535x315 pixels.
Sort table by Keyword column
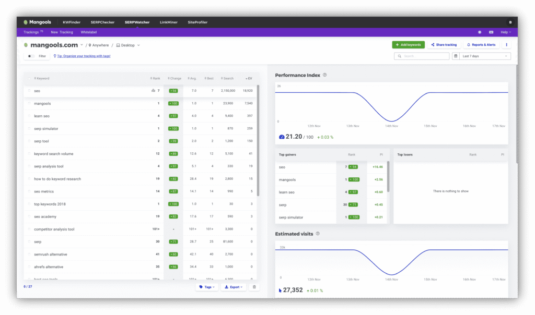(42, 78)
